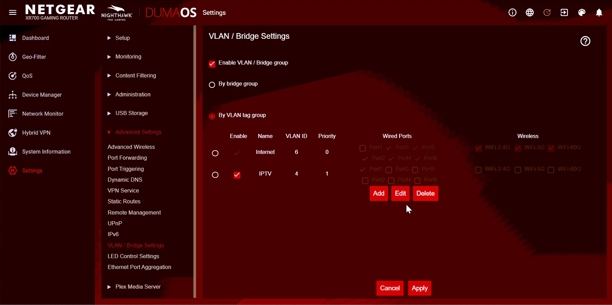Click the VLAN ID value 4
This screenshot has height=305, width=612.
tap(296, 174)
